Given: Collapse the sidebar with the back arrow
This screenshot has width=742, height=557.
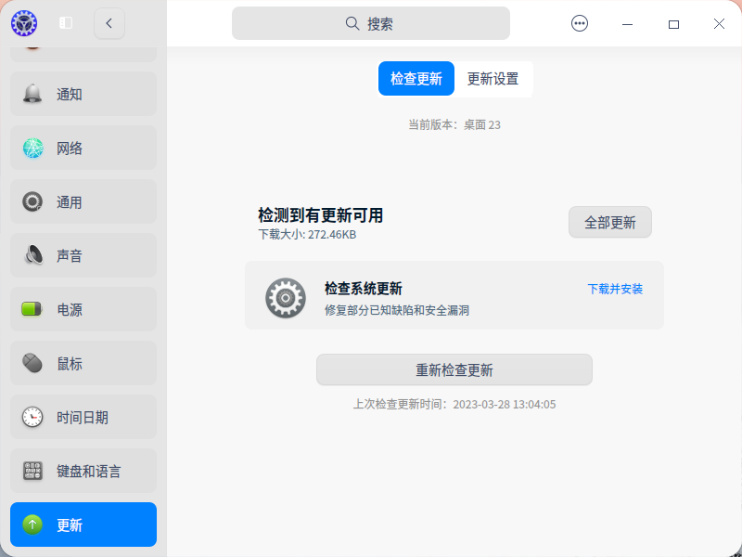Looking at the screenshot, I should click(109, 23).
